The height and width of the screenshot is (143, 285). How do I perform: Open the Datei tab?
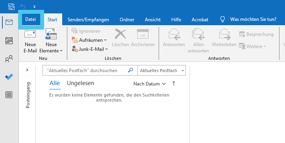(31, 19)
